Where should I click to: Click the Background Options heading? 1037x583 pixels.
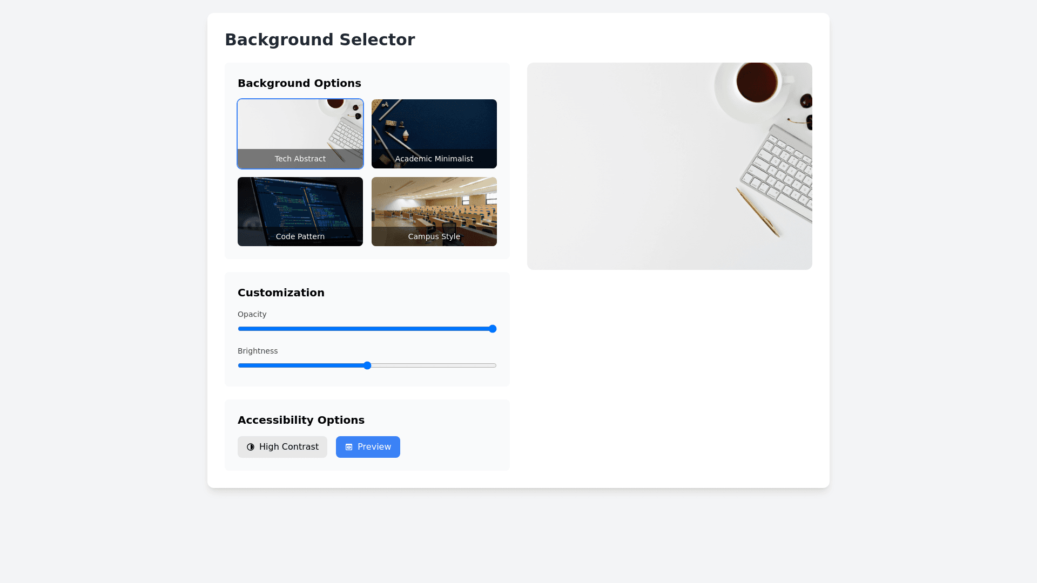[299, 83]
